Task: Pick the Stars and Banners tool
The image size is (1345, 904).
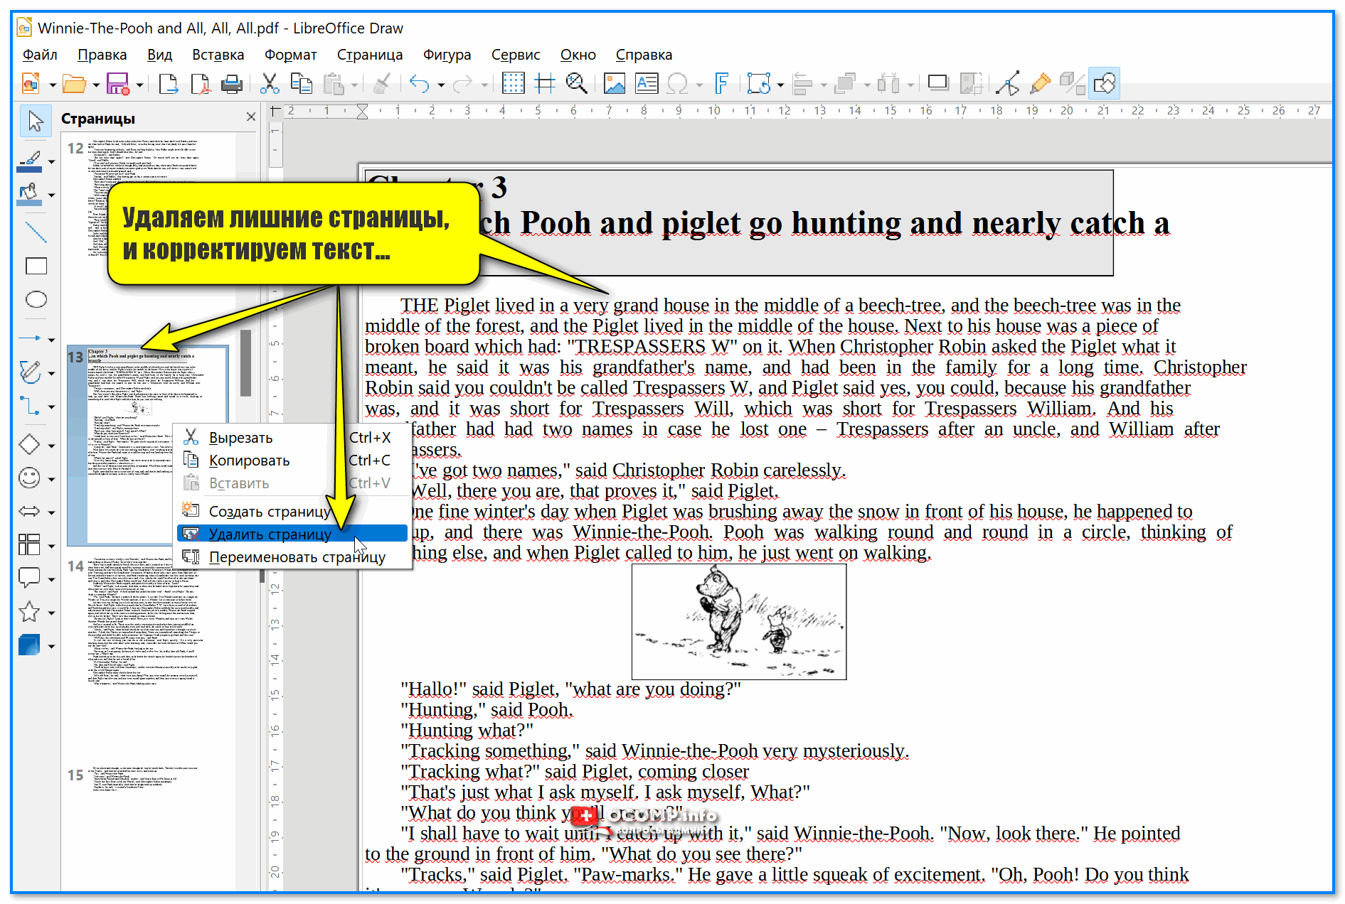Action: (x=29, y=612)
